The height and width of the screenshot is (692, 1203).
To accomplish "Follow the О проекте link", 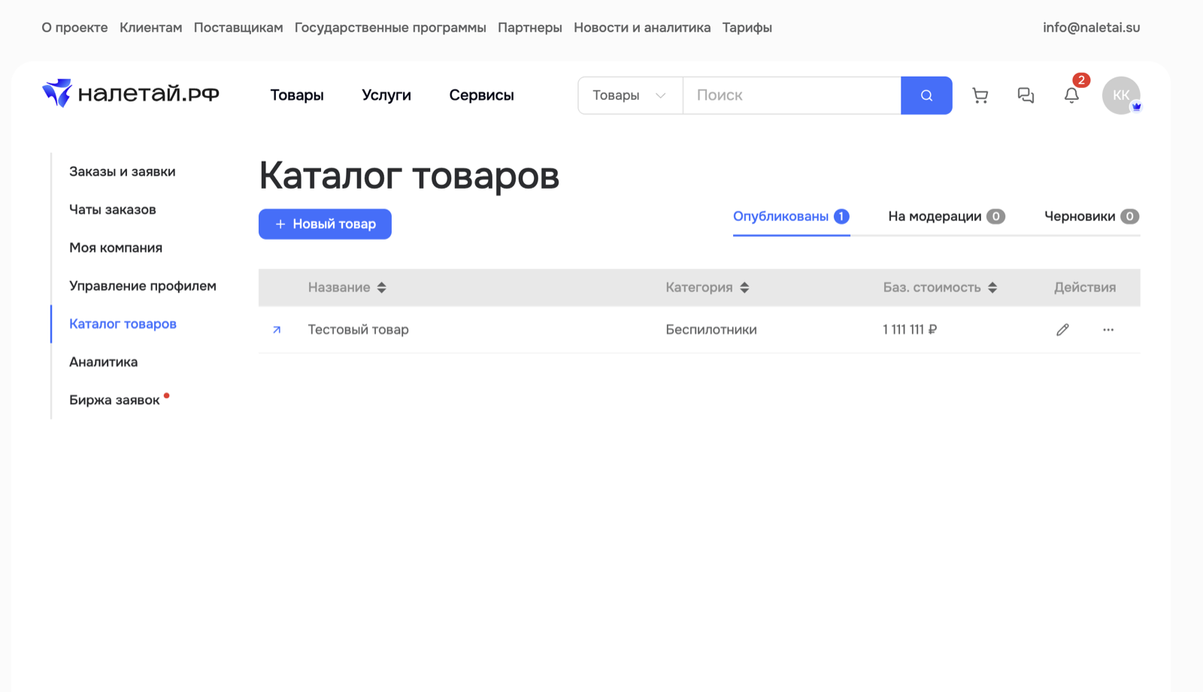I will click(x=74, y=28).
